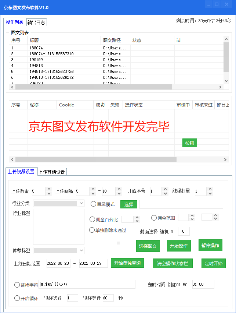This screenshot has height=313, width=236.
Task: Click 开始单独查询 button
Action: coord(127,263)
